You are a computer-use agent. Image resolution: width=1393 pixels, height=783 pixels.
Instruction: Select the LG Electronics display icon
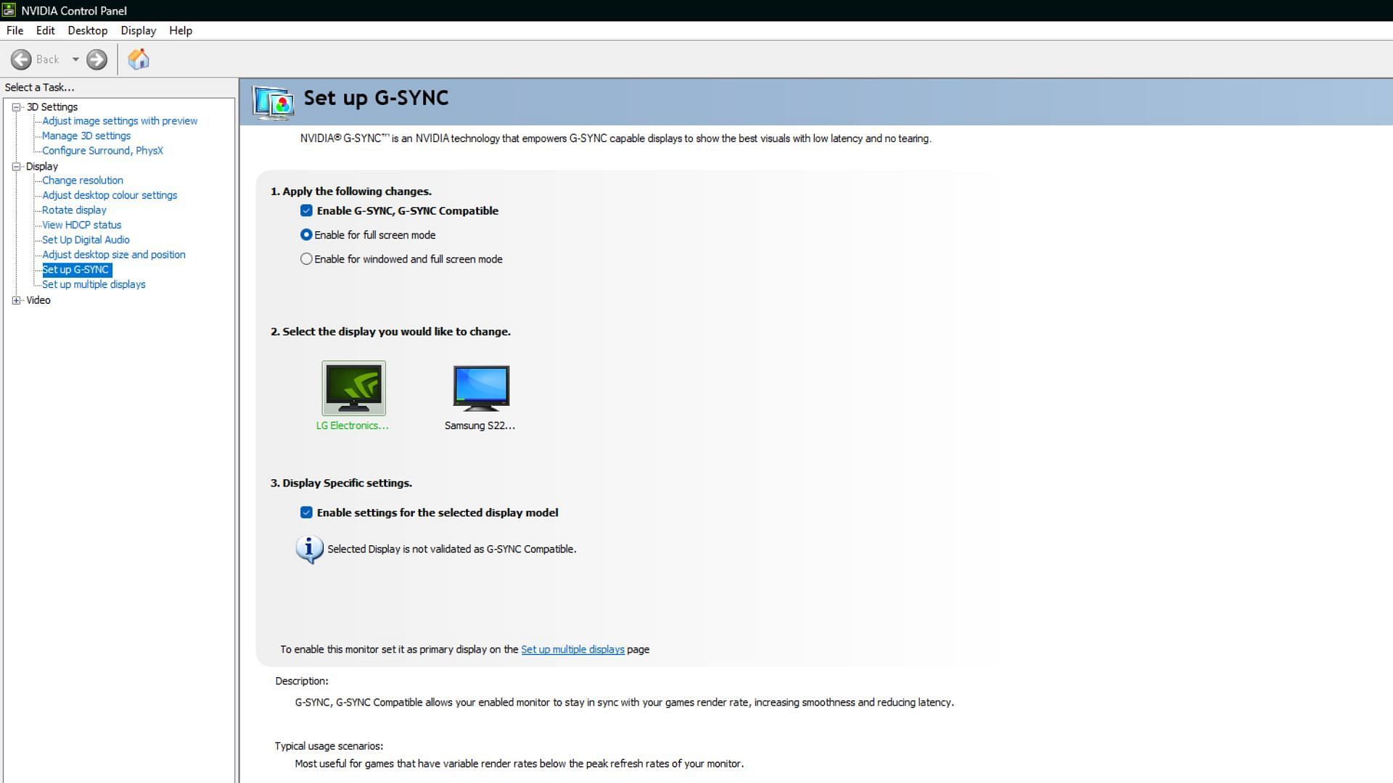[353, 388]
